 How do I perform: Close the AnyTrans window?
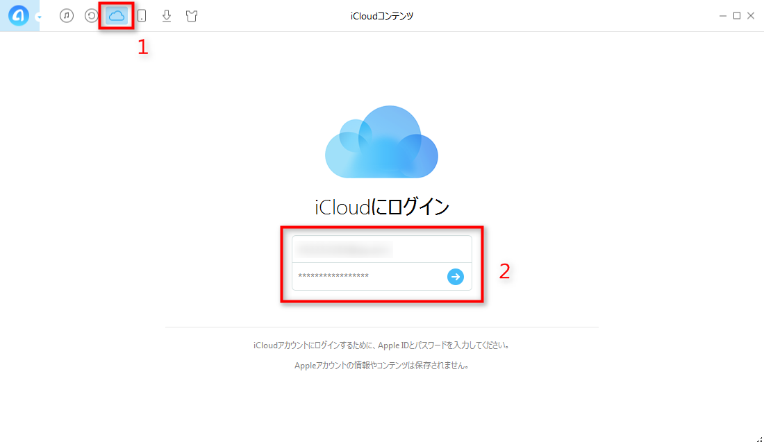[x=751, y=16]
